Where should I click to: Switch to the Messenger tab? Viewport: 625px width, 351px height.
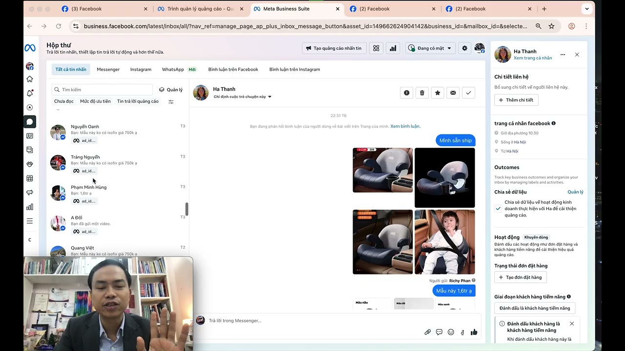[108, 69]
